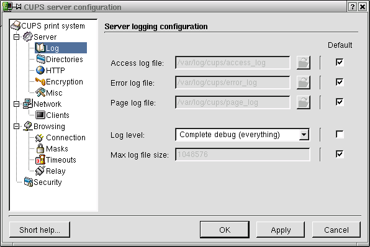Click the Log book icon
Image resolution: width=370 pixels, height=247 pixels.
(x=40, y=48)
